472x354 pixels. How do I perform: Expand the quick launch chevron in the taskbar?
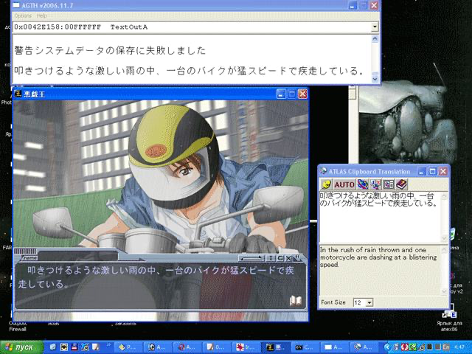(x=108, y=345)
